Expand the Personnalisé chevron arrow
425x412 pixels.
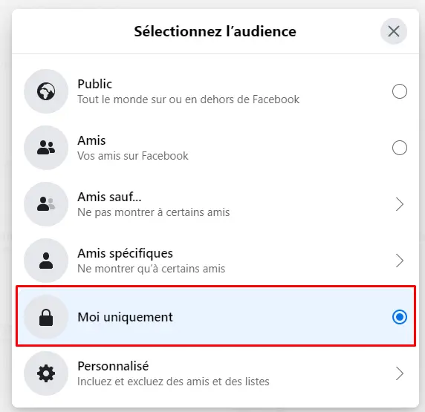400,373
